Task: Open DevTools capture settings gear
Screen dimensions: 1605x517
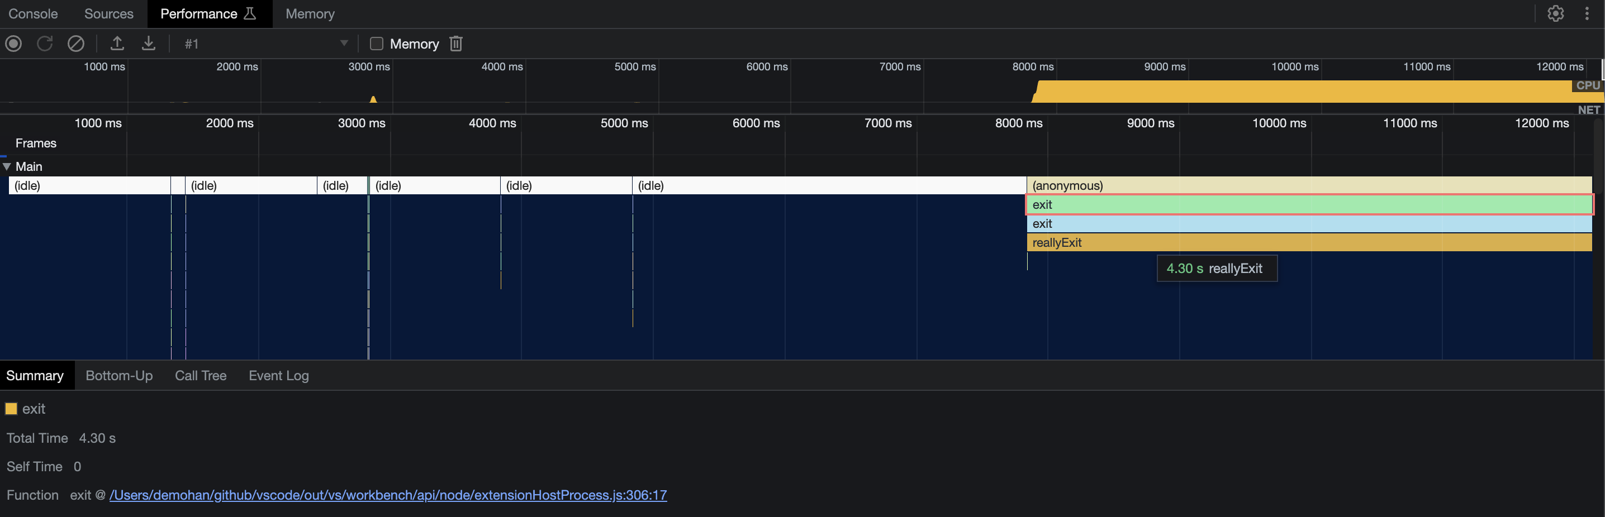Action: click(x=1556, y=13)
